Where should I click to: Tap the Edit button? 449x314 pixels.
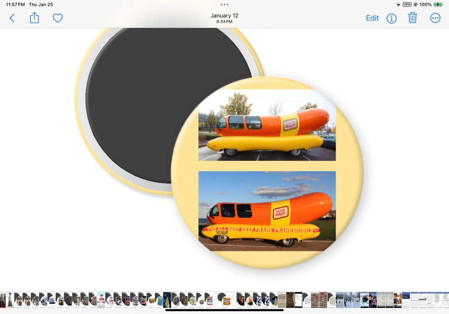[x=372, y=18]
